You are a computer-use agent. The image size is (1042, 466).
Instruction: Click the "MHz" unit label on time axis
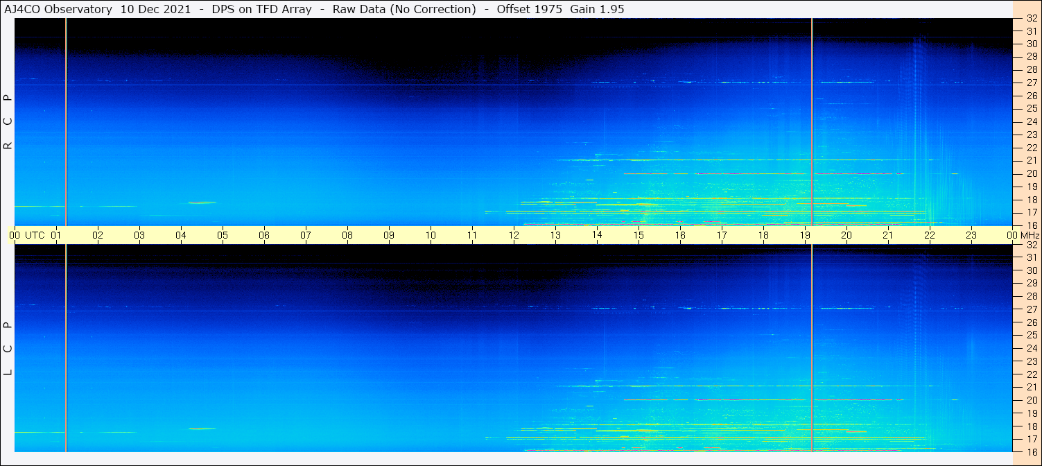click(x=1030, y=235)
